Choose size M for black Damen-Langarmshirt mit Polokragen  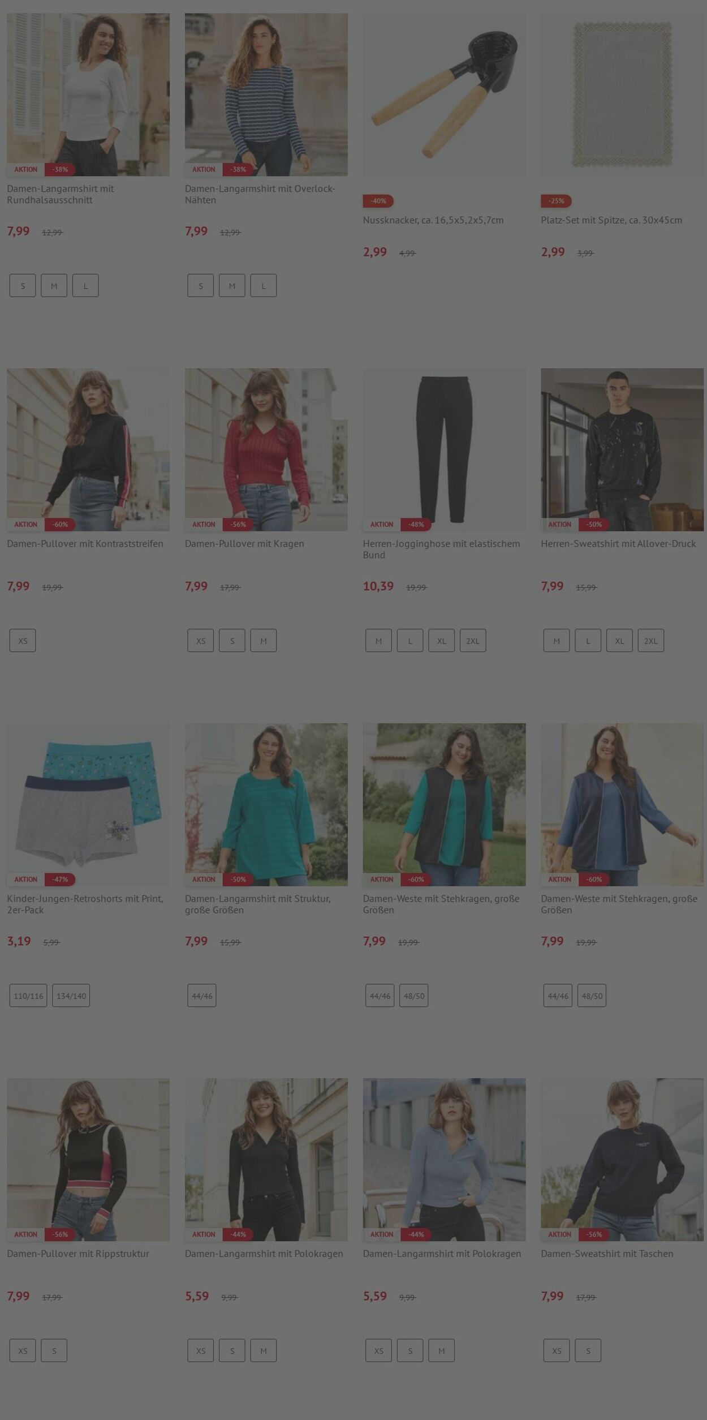click(264, 1350)
